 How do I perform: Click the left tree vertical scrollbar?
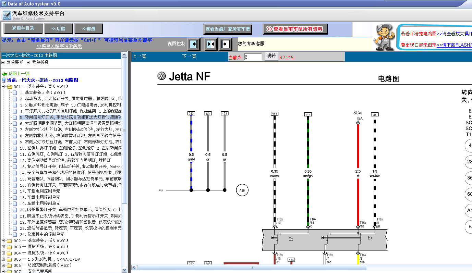(x=124, y=130)
